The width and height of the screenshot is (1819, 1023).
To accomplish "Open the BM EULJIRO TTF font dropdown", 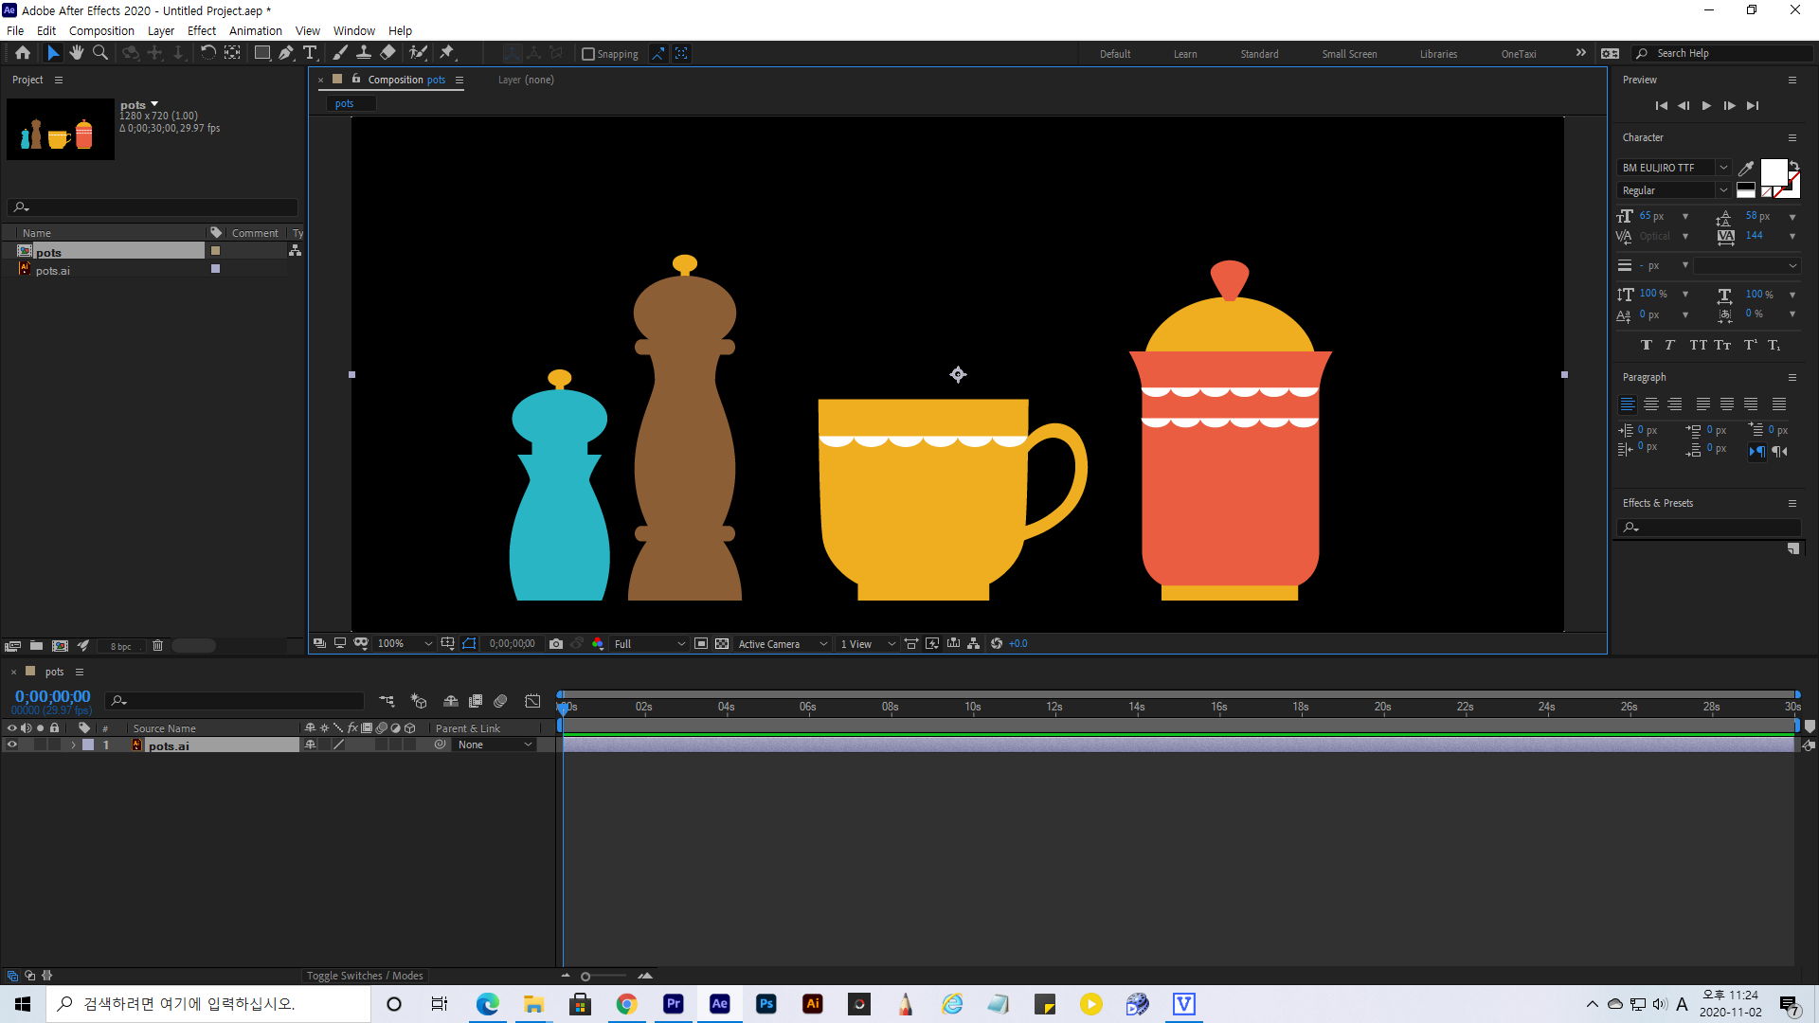I will coord(1723,168).
